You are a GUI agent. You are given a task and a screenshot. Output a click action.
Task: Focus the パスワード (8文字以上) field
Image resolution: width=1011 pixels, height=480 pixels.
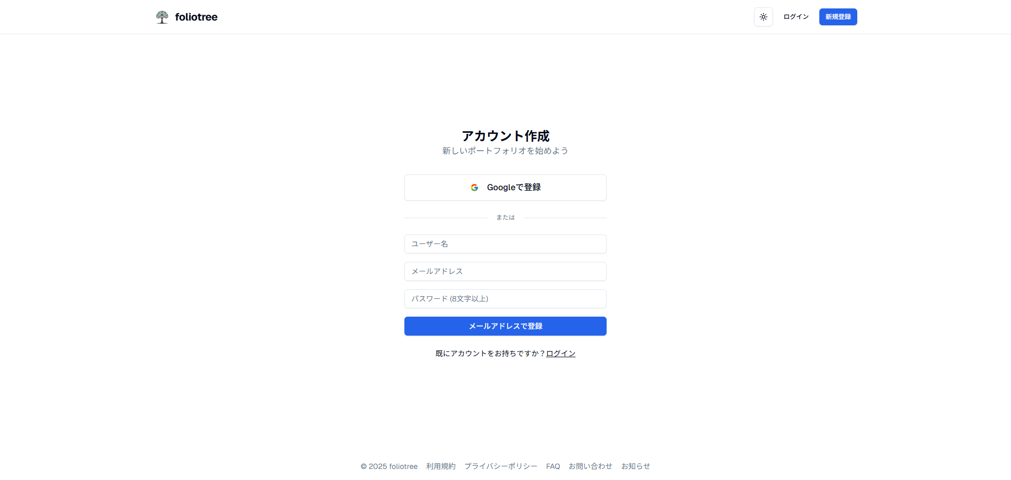tap(506, 299)
